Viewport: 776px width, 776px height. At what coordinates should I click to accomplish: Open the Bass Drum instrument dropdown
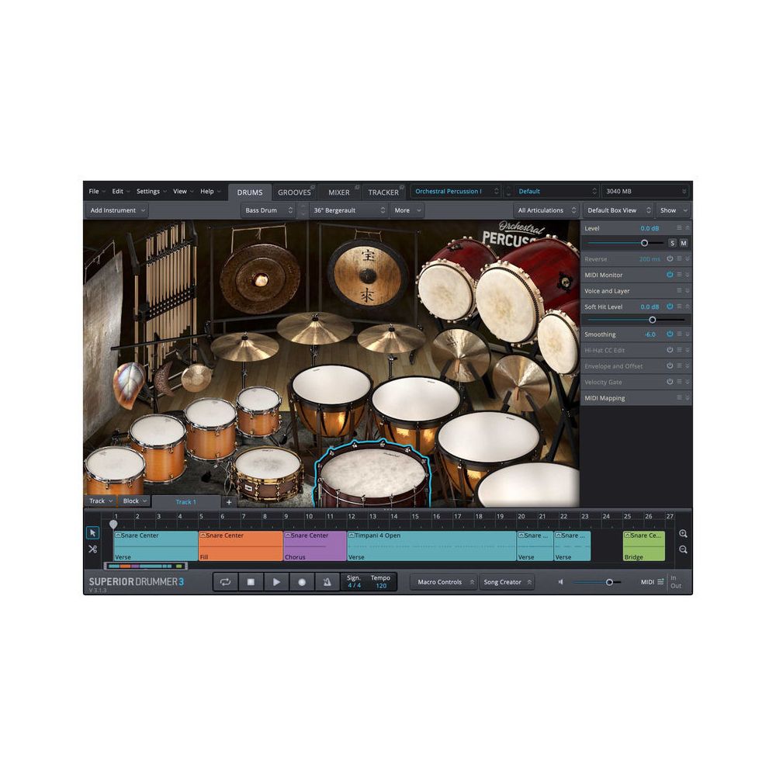(268, 210)
